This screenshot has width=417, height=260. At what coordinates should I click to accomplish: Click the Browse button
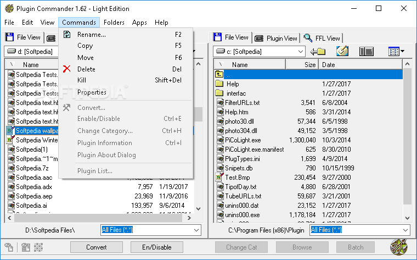pyautogui.click(x=302, y=247)
